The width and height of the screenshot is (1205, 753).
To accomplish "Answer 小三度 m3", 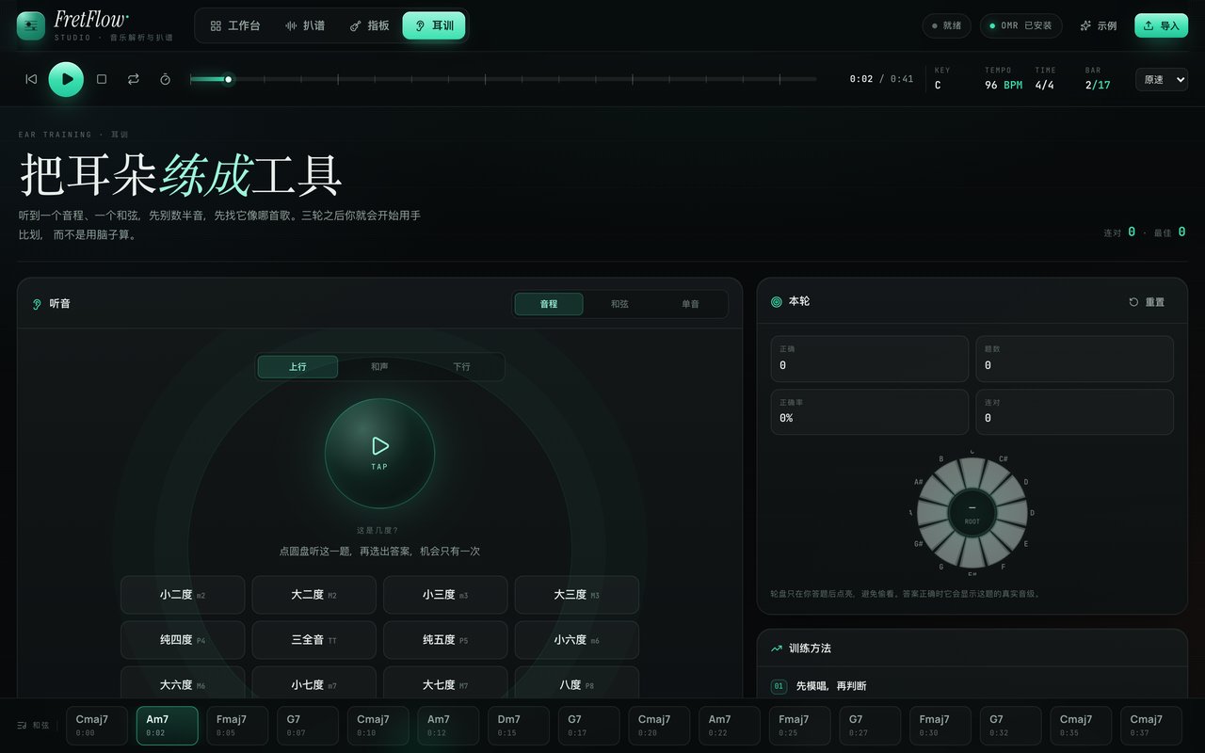I will tap(445, 595).
